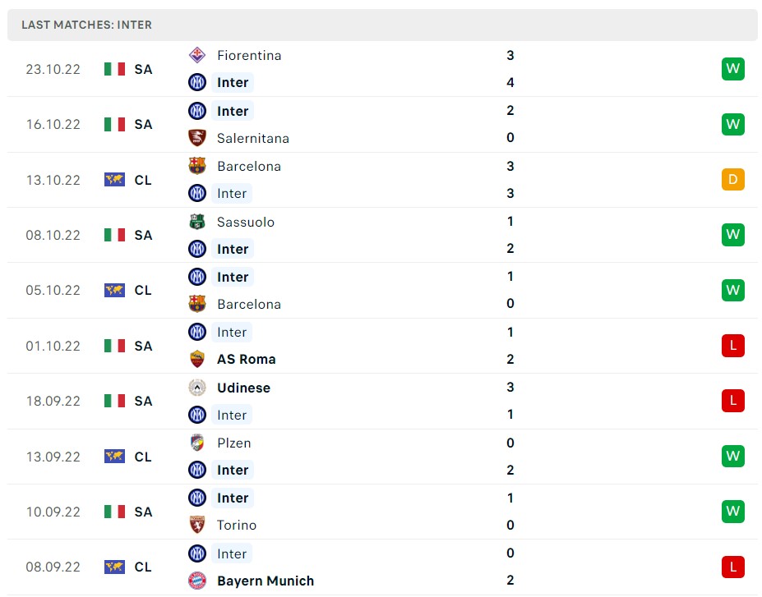This screenshot has width=762, height=597.
Task: Click the red L badge for the AS Roma defeat
Action: coord(732,346)
